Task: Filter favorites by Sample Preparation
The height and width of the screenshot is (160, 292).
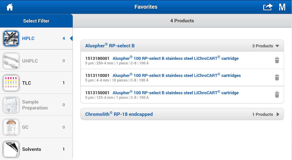Action: tap(36, 105)
